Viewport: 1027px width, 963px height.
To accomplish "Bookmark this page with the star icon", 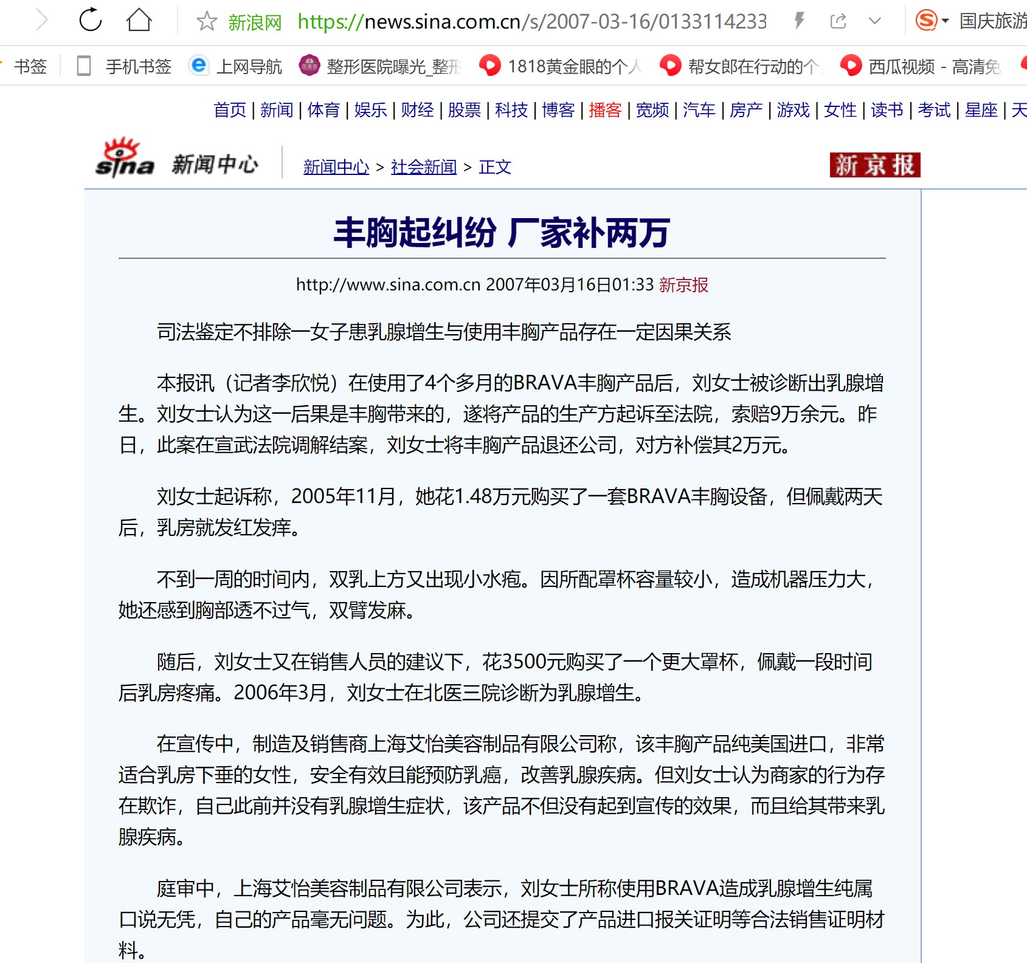I will [x=207, y=21].
